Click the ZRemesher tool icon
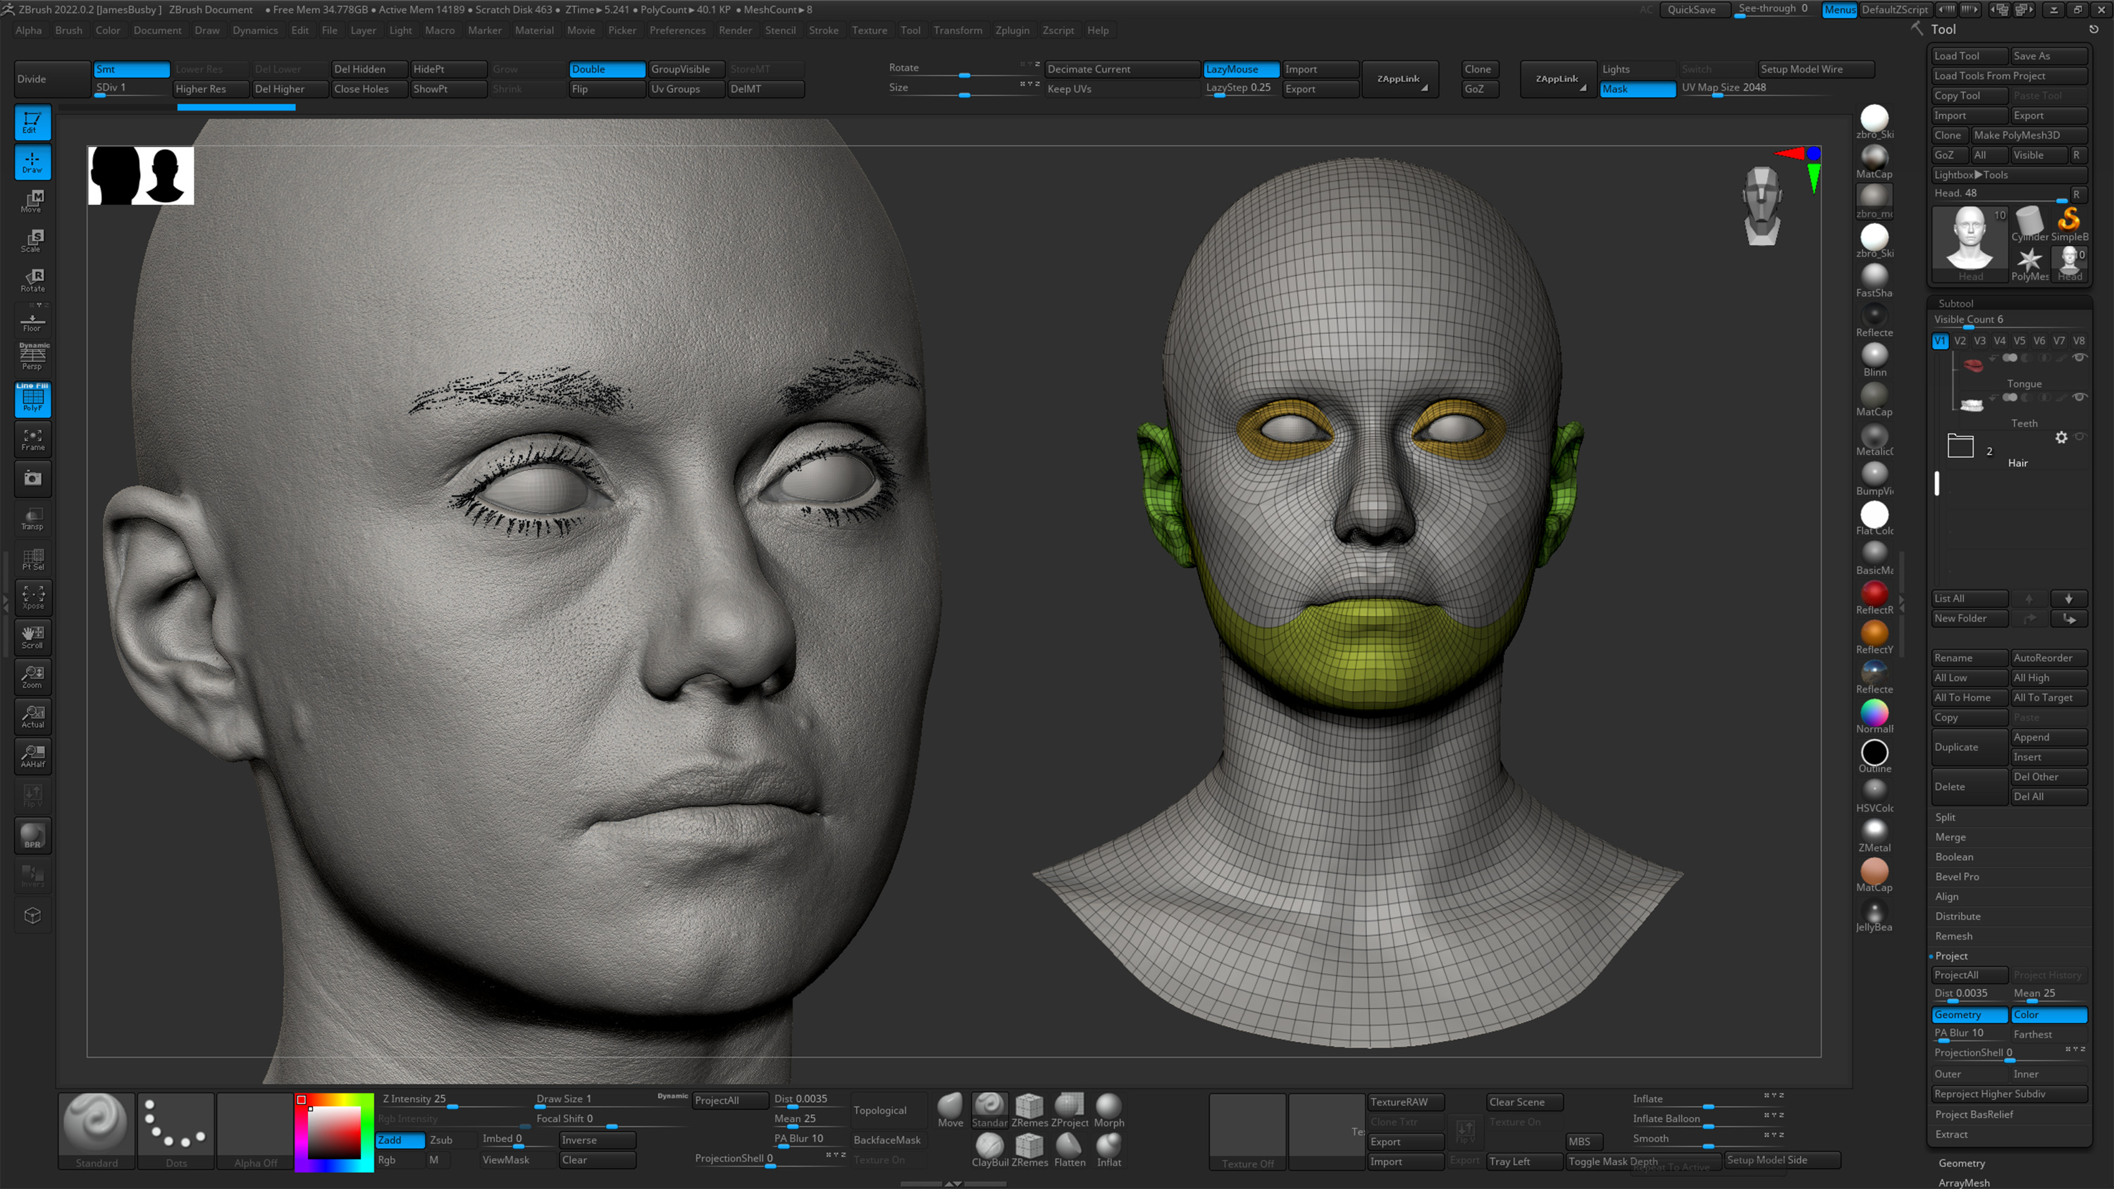Viewport: 2114px width, 1189px height. pyautogui.click(x=1030, y=1107)
